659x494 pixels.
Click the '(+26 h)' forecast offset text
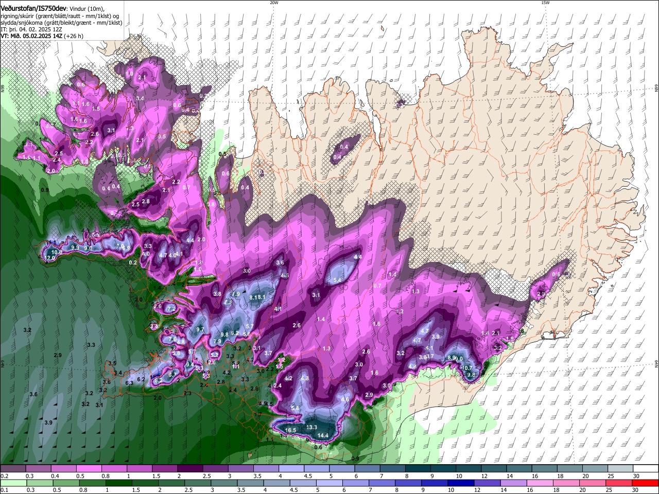[x=74, y=37]
